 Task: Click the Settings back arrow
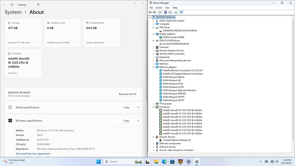[x=5, y=5]
